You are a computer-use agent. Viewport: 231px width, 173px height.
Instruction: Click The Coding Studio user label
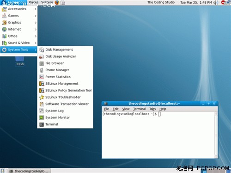[x=161, y=2]
